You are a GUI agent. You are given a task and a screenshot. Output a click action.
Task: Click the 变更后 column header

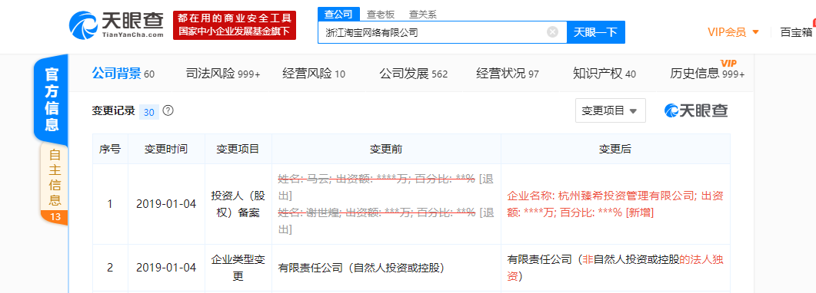615,149
